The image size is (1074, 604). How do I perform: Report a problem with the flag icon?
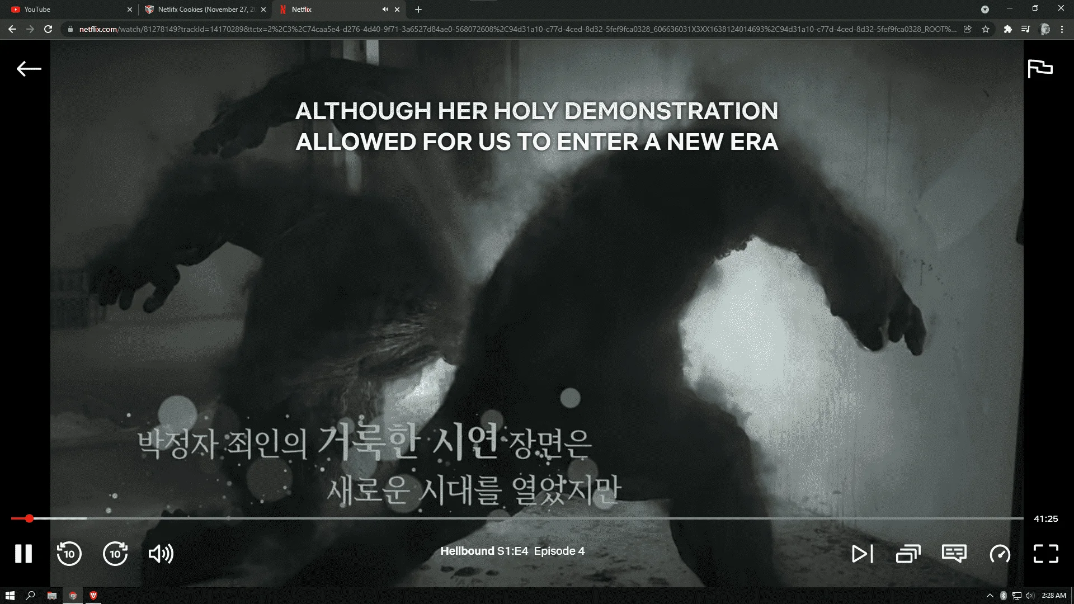click(x=1040, y=69)
